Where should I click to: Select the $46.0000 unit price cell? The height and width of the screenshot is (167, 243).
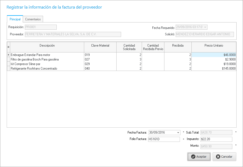[214, 55]
